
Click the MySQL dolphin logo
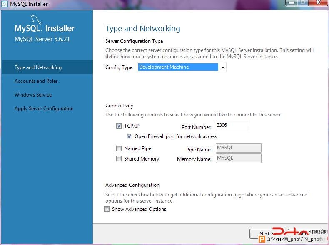(x=36, y=20)
